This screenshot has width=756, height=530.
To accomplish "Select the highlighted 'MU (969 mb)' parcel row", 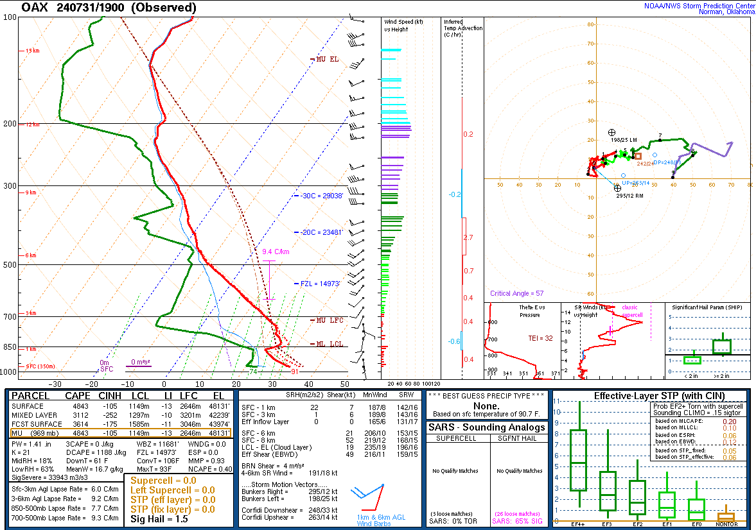I will (120, 433).
